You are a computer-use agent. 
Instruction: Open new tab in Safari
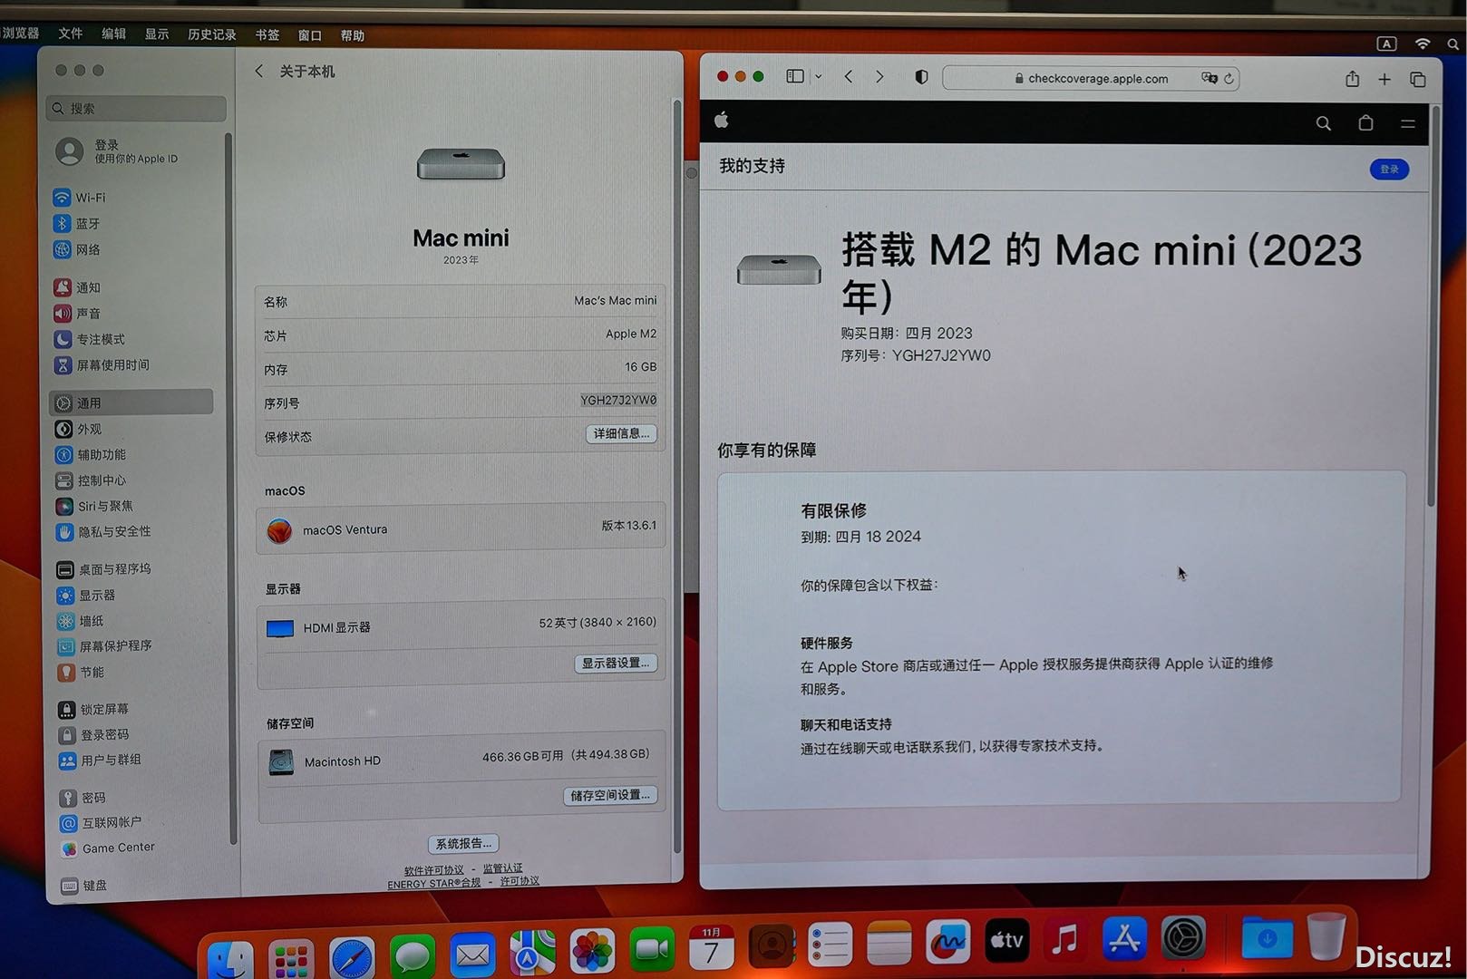tap(1384, 80)
